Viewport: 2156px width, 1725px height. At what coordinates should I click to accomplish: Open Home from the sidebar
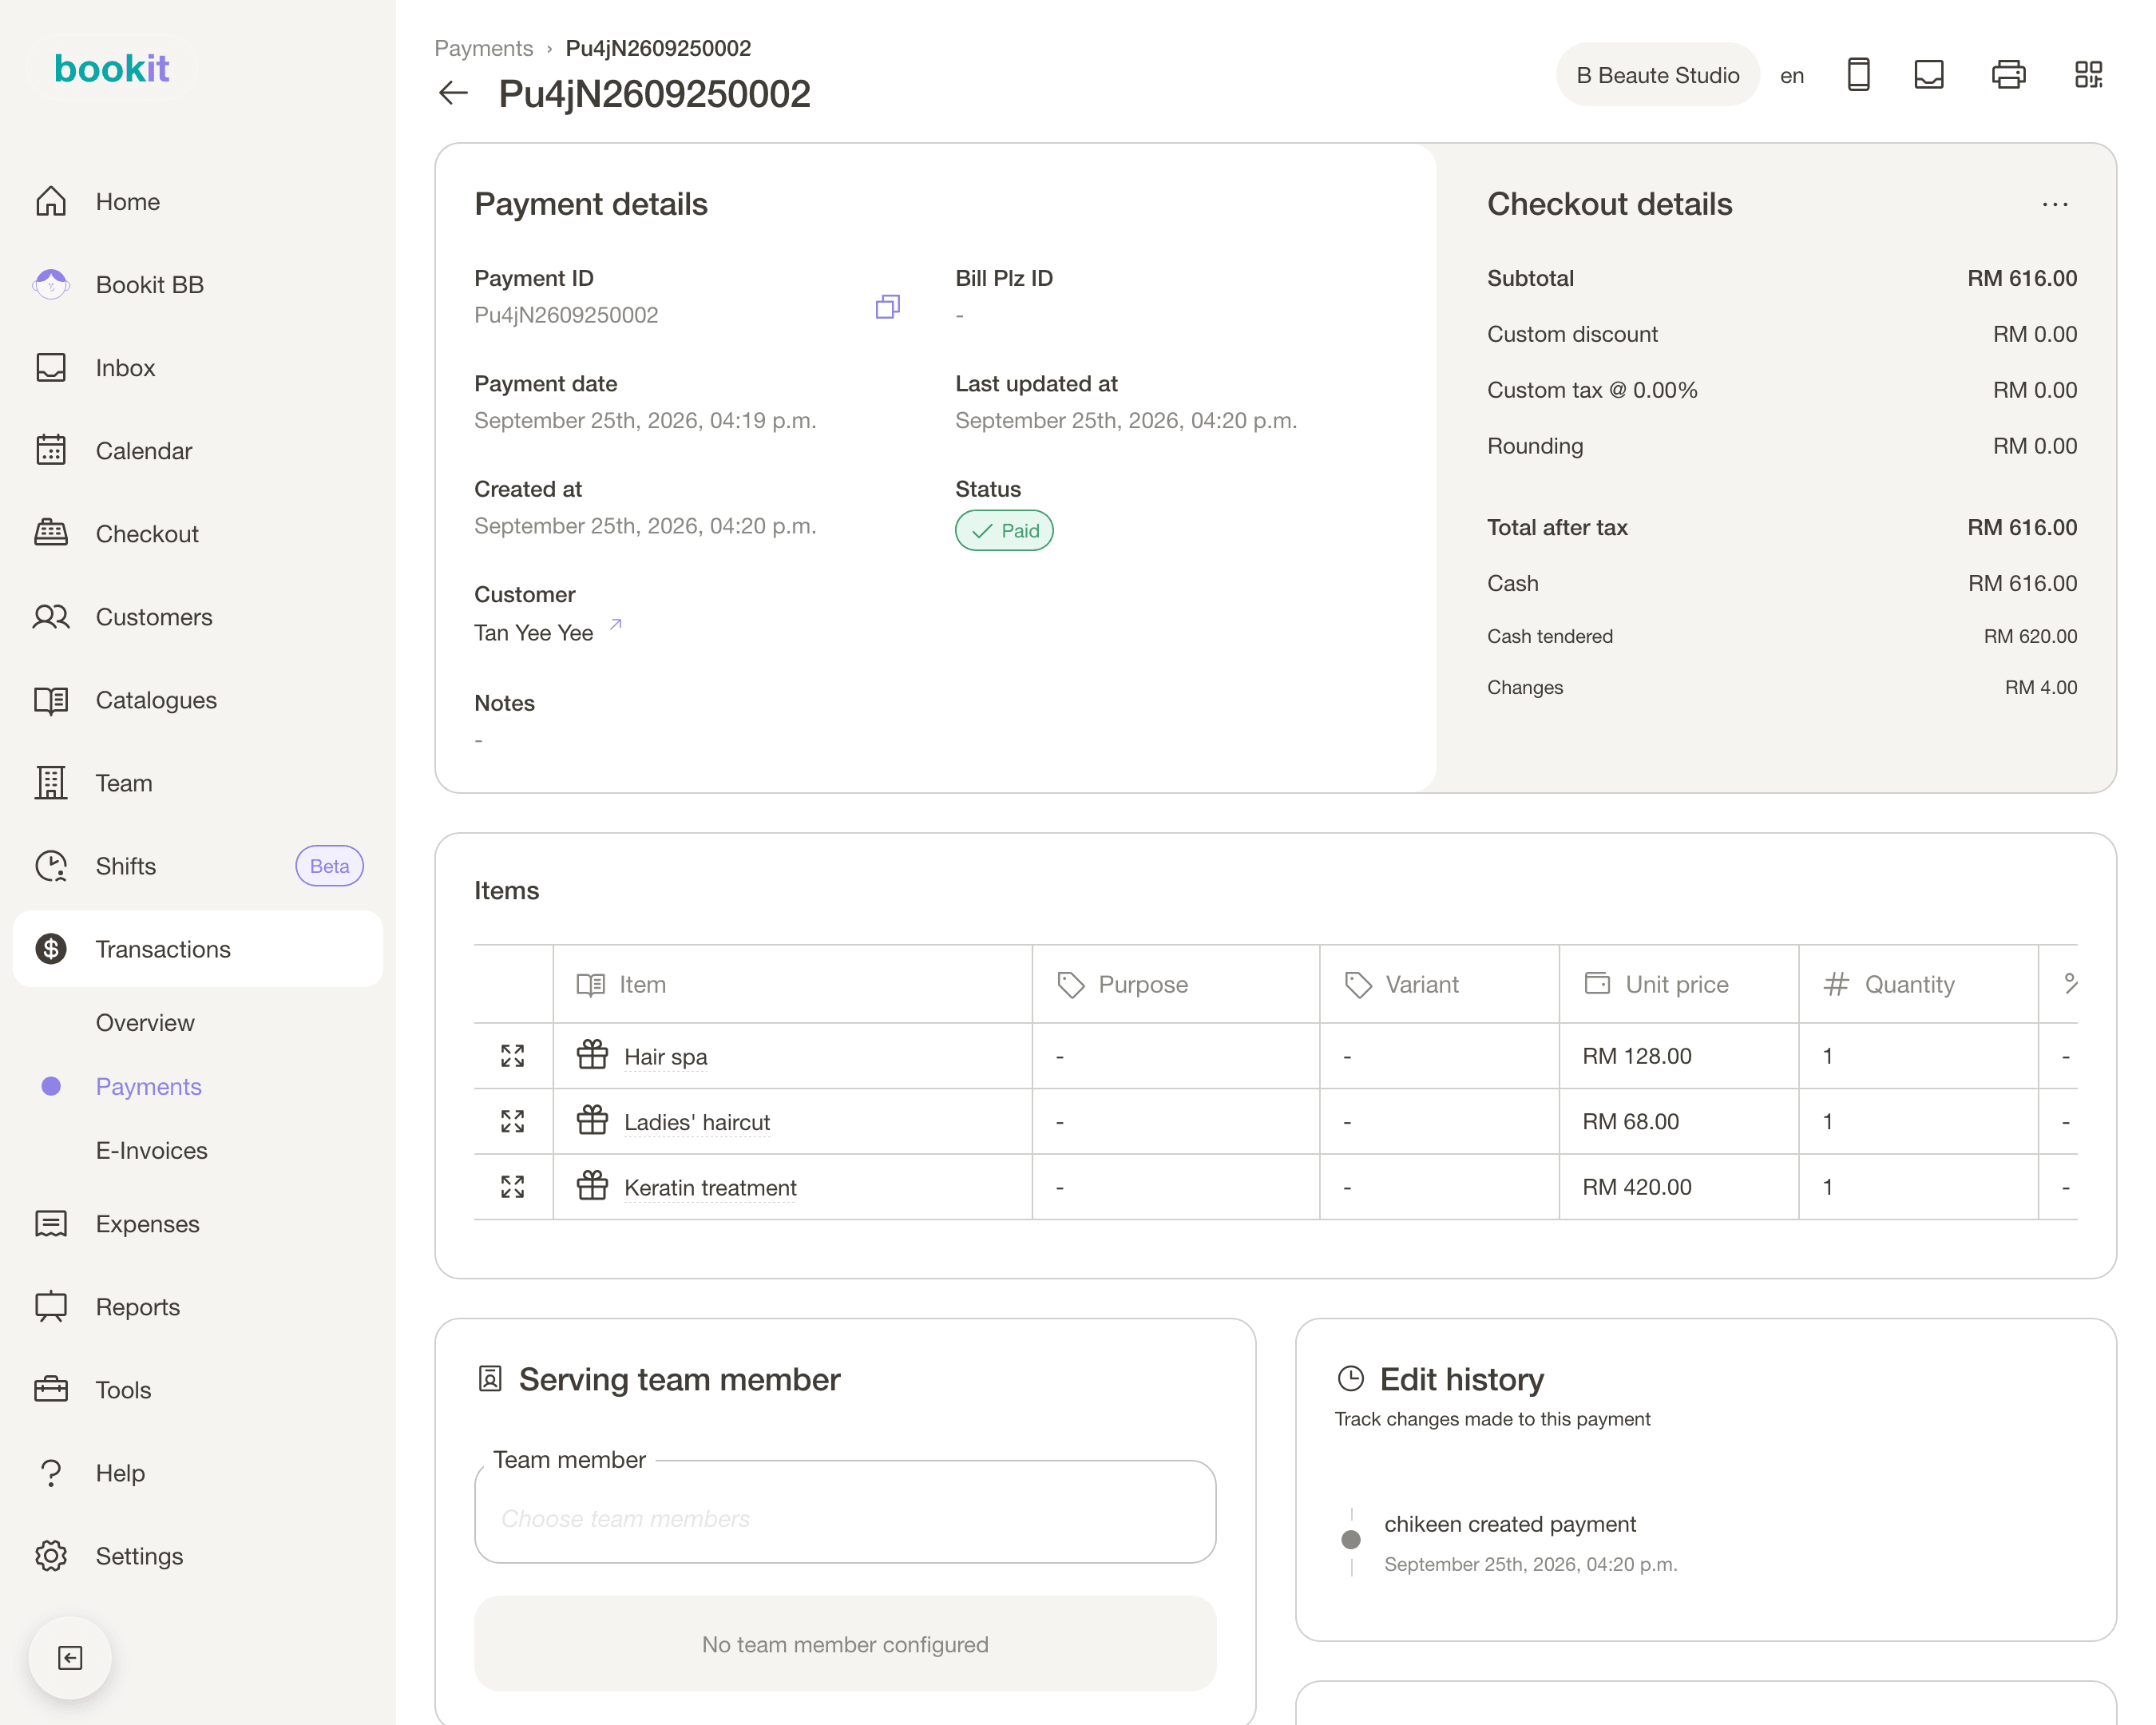click(x=198, y=202)
